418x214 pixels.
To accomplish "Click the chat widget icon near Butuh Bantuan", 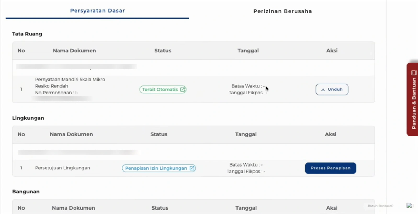I will coord(410,206).
